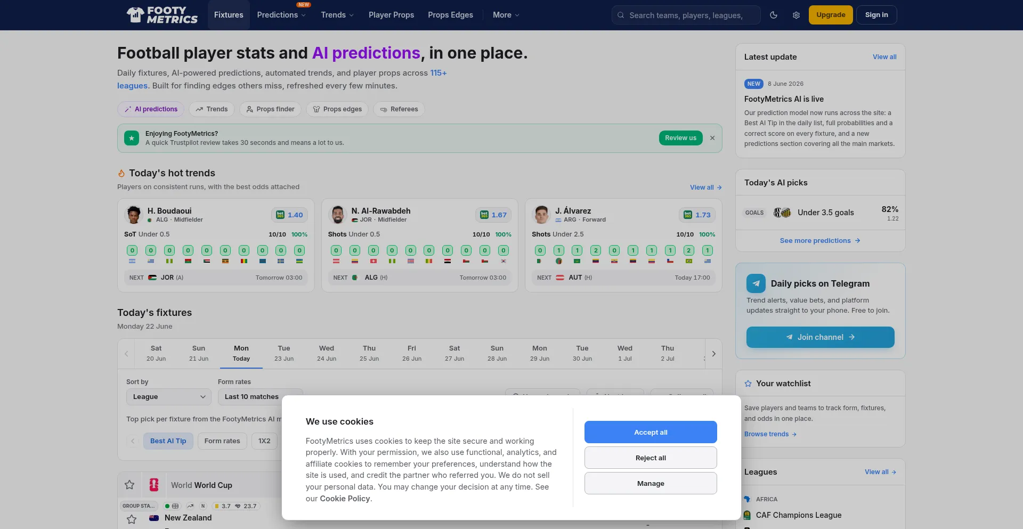Open the Fixtures nav tab
Screen dimensions: 1023x529
(x=229, y=15)
